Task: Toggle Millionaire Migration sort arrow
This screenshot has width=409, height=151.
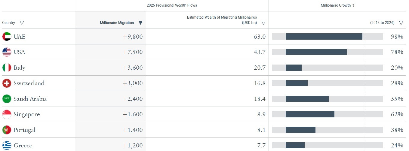Action: pos(140,23)
